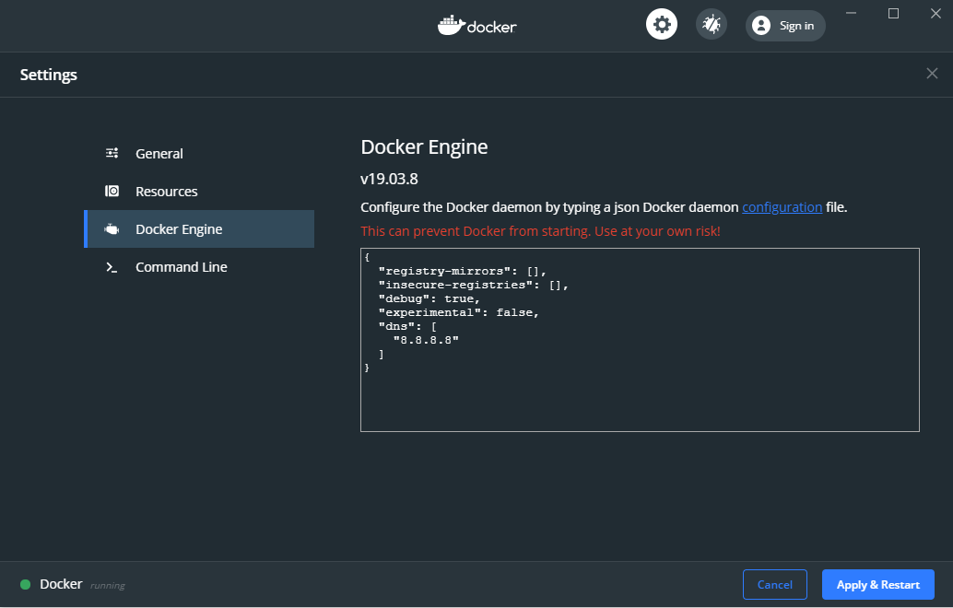Image resolution: width=953 pixels, height=608 pixels.
Task: Switch to the Resources settings tab
Action: tap(166, 192)
